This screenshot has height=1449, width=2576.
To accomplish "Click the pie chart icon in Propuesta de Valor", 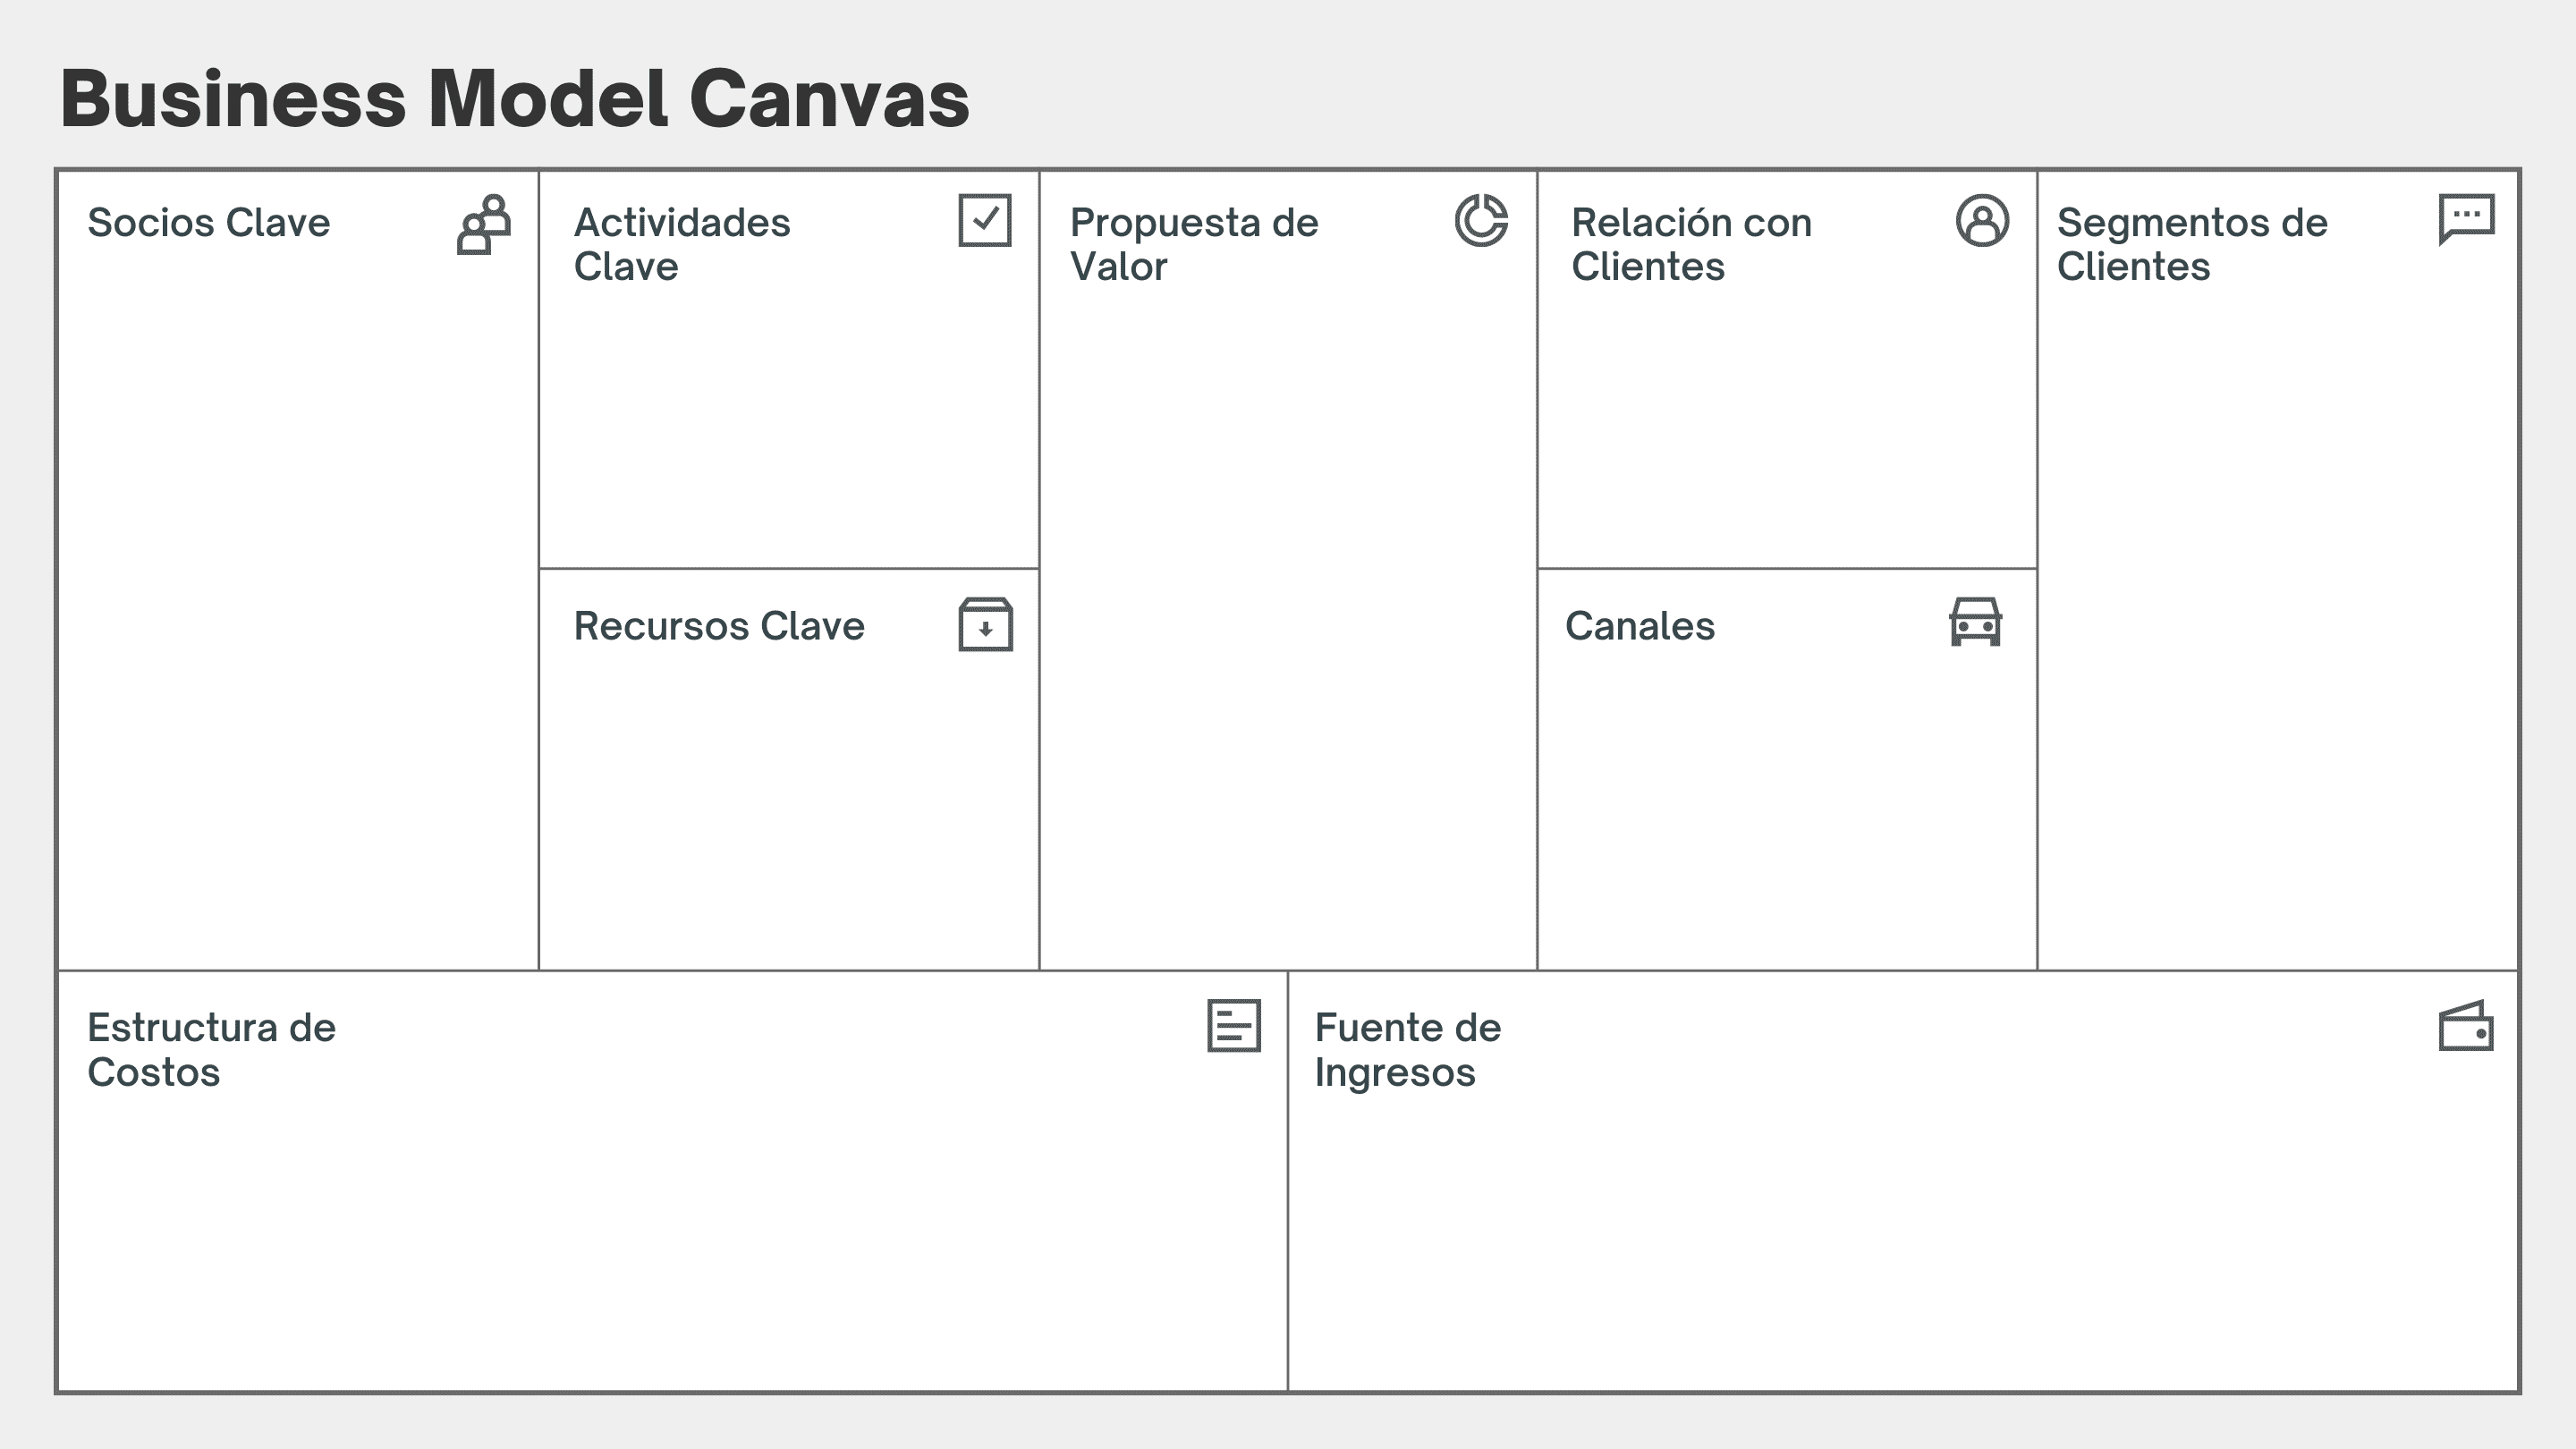I will coord(1481,220).
